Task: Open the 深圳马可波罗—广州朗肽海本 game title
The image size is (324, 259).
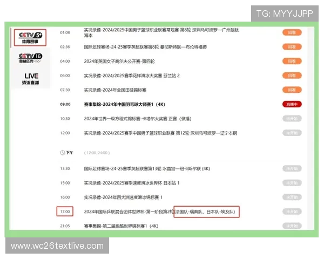Action: point(161,32)
